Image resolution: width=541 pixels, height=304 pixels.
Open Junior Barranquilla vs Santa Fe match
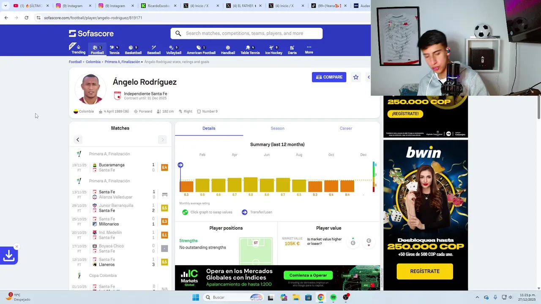pyautogui.click(x=120, y=208)
